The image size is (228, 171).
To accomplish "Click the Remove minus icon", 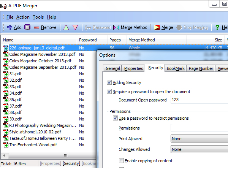I will pos(36,27).
